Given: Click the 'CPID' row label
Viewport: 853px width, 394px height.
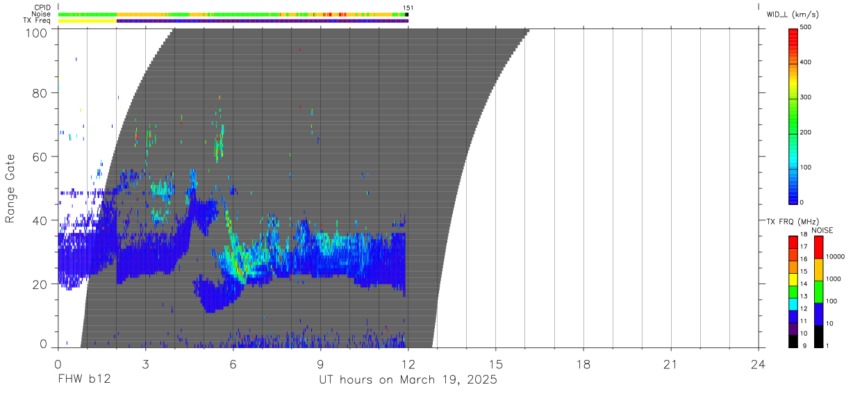Looking at the screenshot, I should pos(42,8).
